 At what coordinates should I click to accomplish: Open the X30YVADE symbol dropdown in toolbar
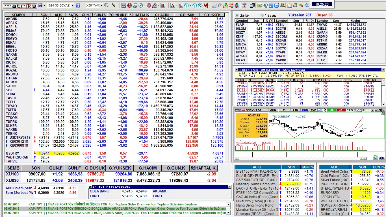101,5
